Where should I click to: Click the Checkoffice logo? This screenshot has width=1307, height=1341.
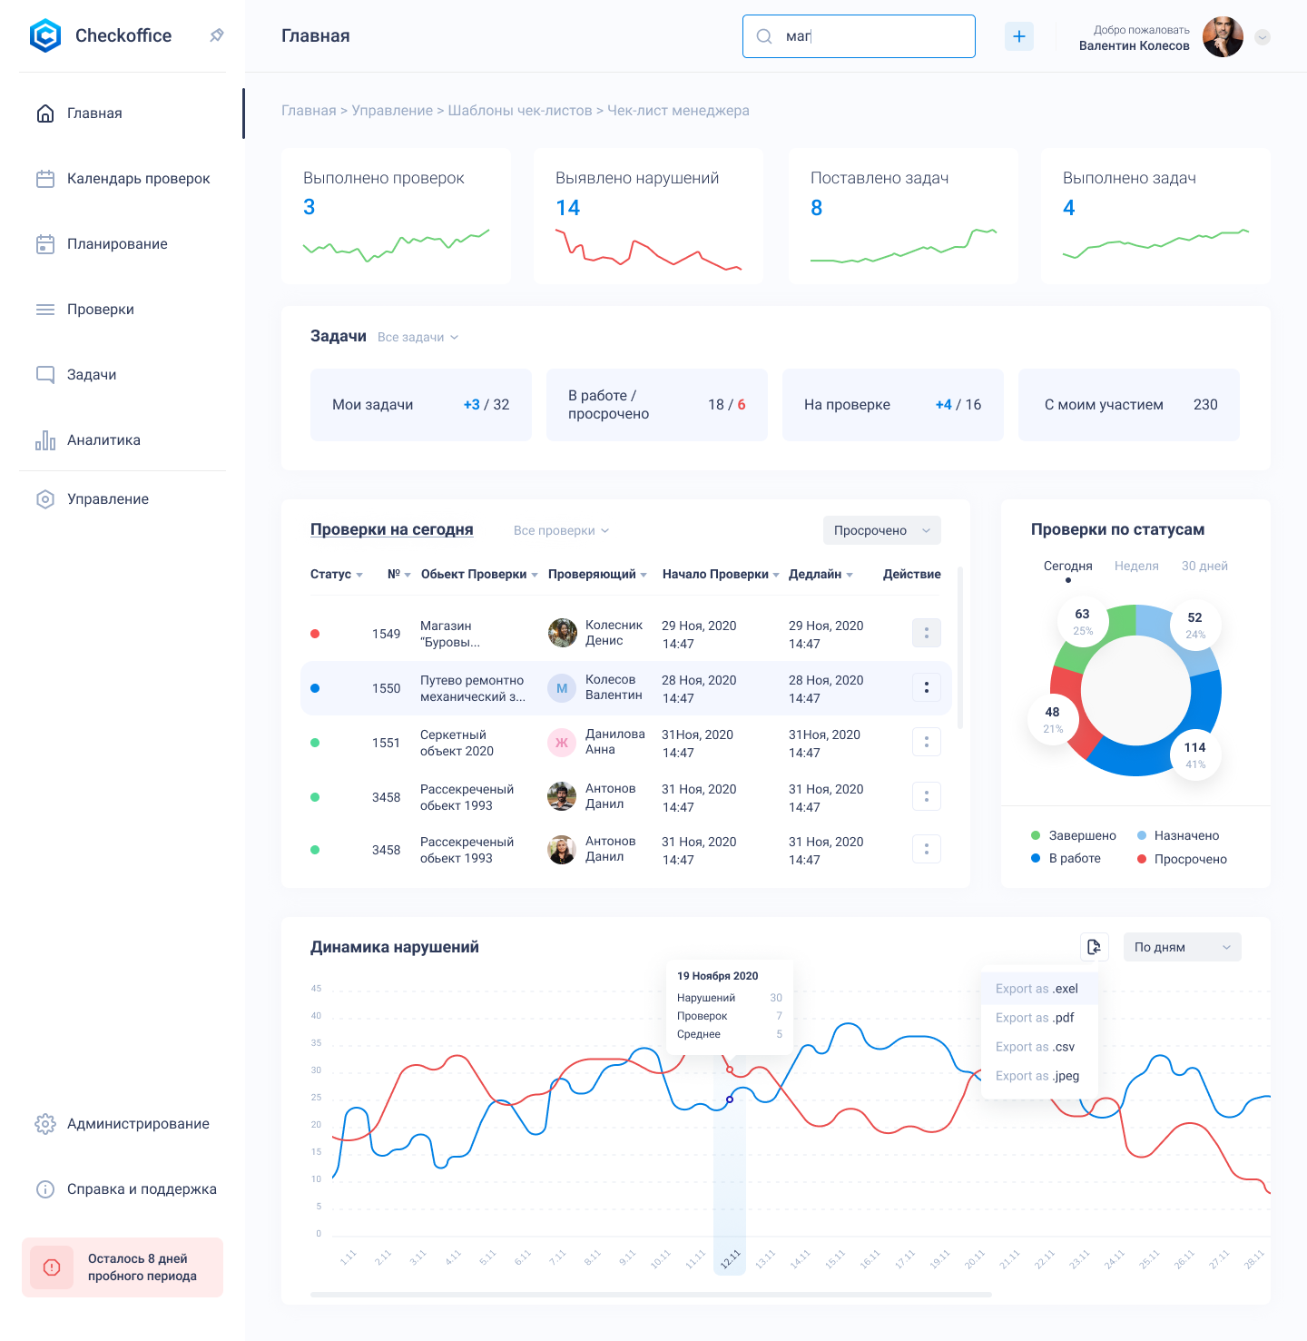[45, 35]
